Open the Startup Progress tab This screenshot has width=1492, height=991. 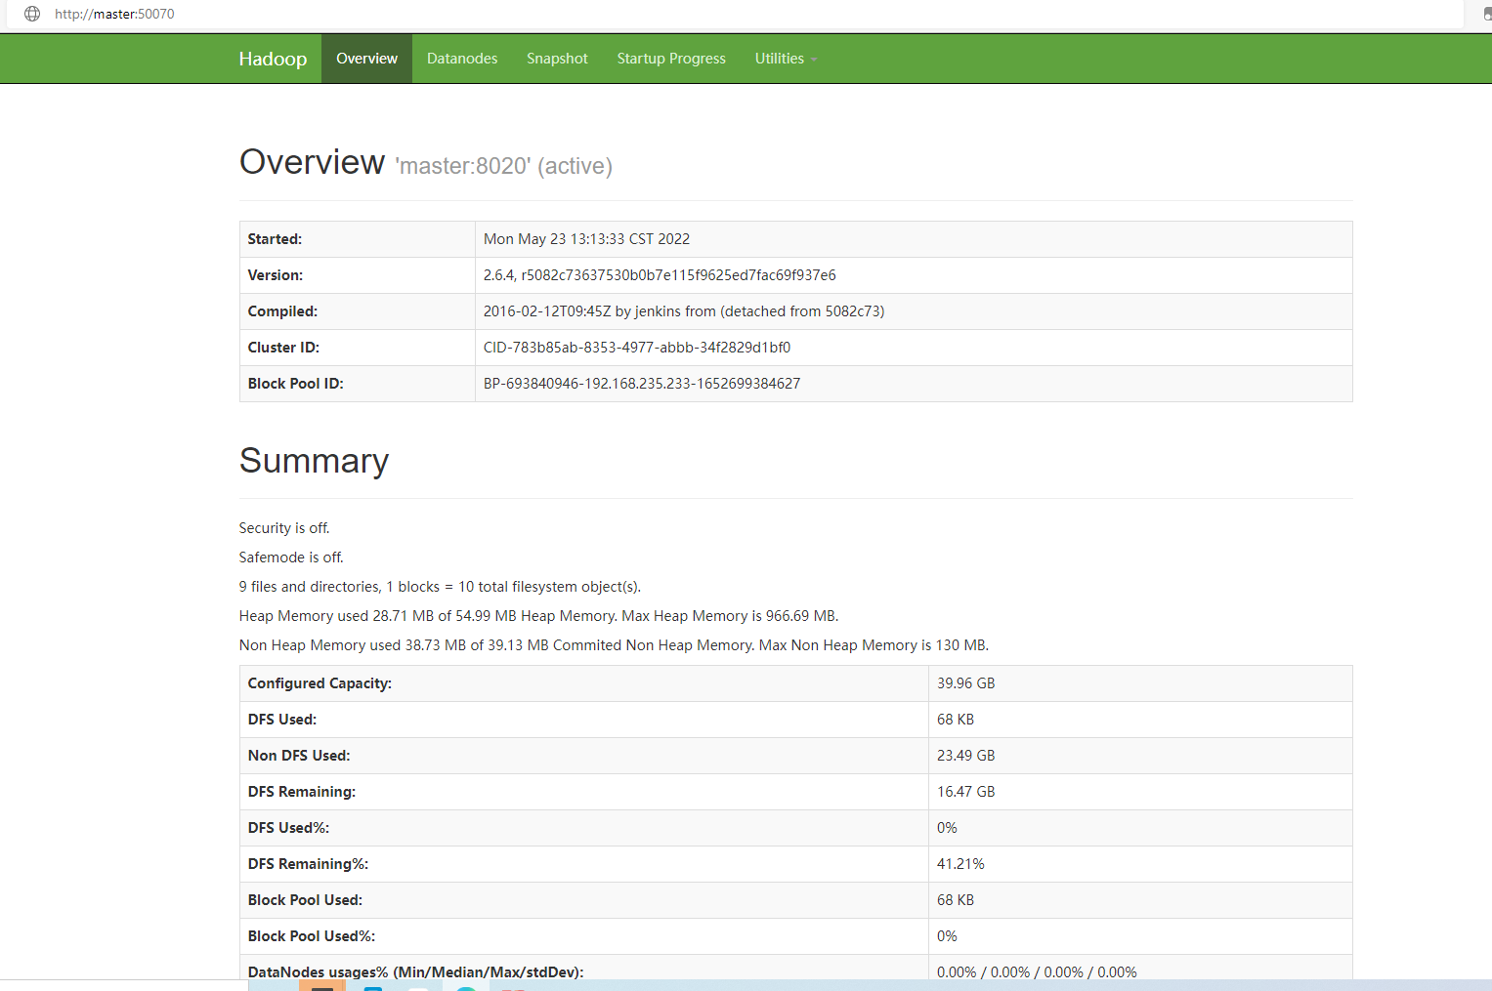tap(671, 59)
